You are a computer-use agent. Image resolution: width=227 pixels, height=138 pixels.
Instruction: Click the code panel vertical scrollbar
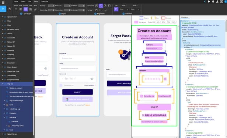click(x=226, y=27)
